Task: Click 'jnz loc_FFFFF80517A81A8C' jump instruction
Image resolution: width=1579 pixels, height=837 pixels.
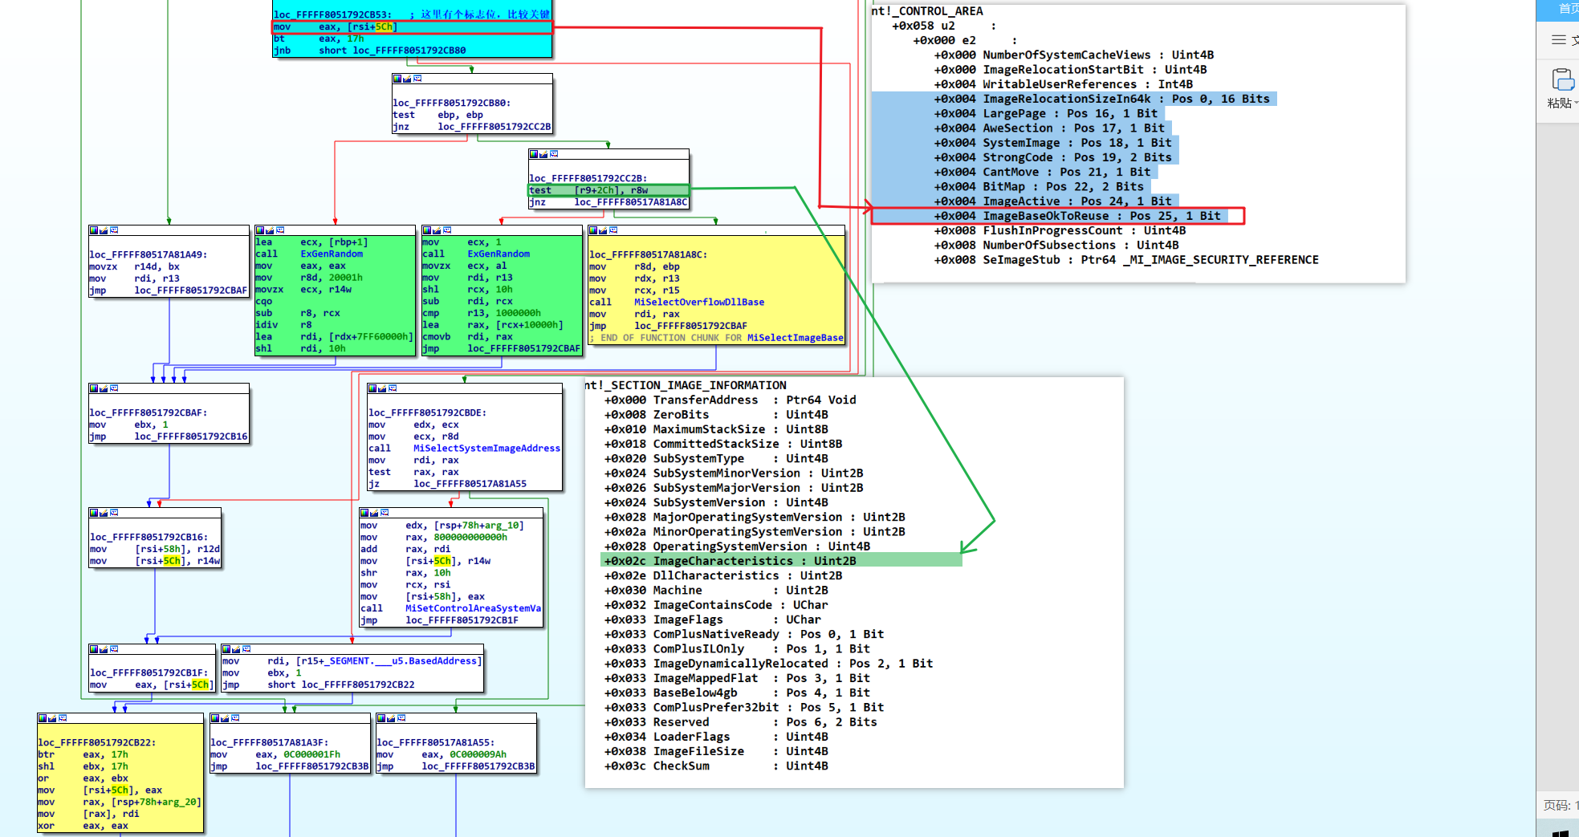Action: point(608,202)
